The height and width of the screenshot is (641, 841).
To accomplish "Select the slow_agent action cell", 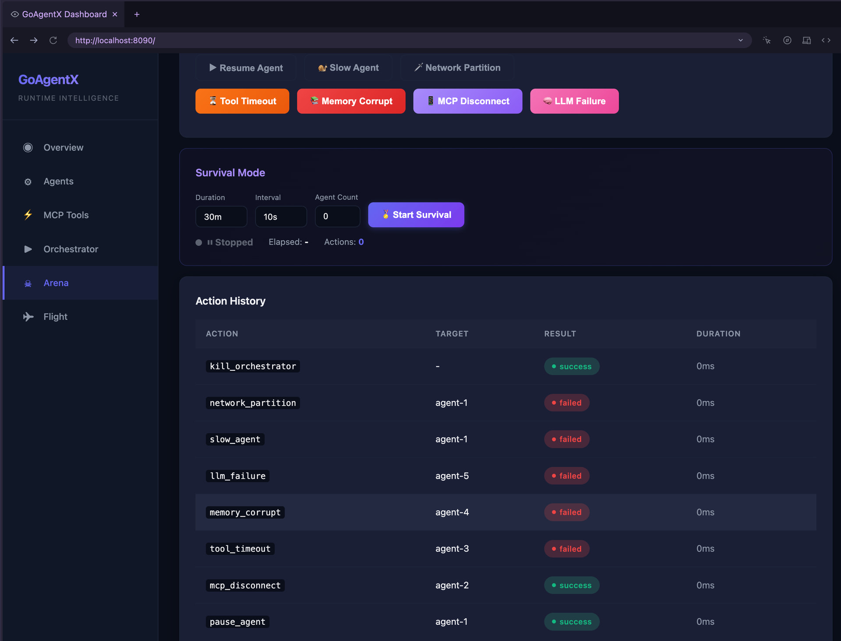I will (235, 439).
